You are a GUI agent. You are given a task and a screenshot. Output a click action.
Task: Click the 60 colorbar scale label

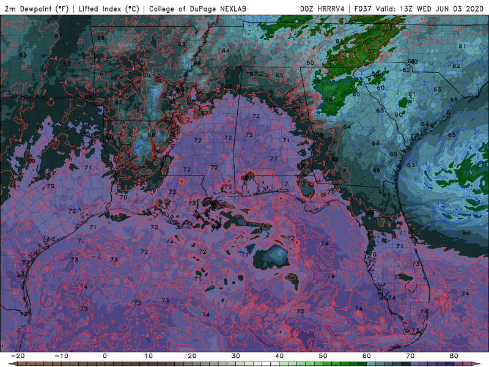point(367,356)
